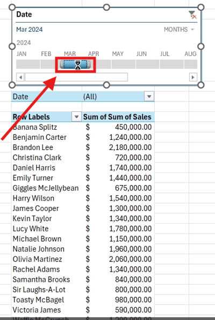Select the Natalie Johnson cell
215x320 pixels.
coord(47,249)
